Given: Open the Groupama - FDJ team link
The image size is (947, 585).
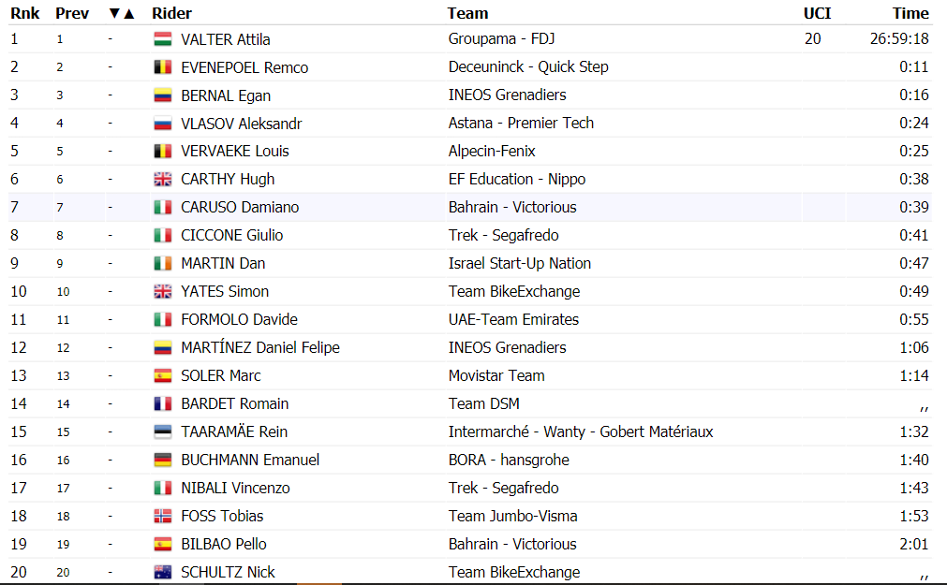Looking at the screenshot, I should tap(501, 39).
